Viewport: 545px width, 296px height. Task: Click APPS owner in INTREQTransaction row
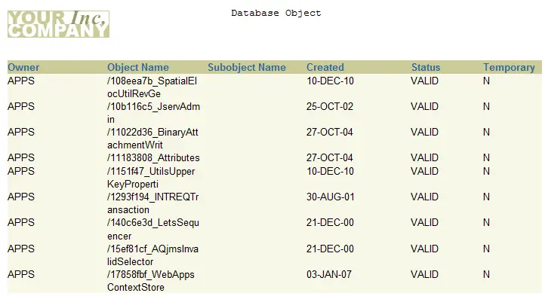[21, 197]
